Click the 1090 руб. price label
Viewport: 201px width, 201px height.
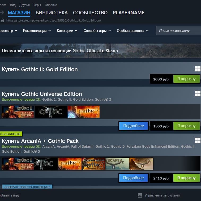click(161, 79)
